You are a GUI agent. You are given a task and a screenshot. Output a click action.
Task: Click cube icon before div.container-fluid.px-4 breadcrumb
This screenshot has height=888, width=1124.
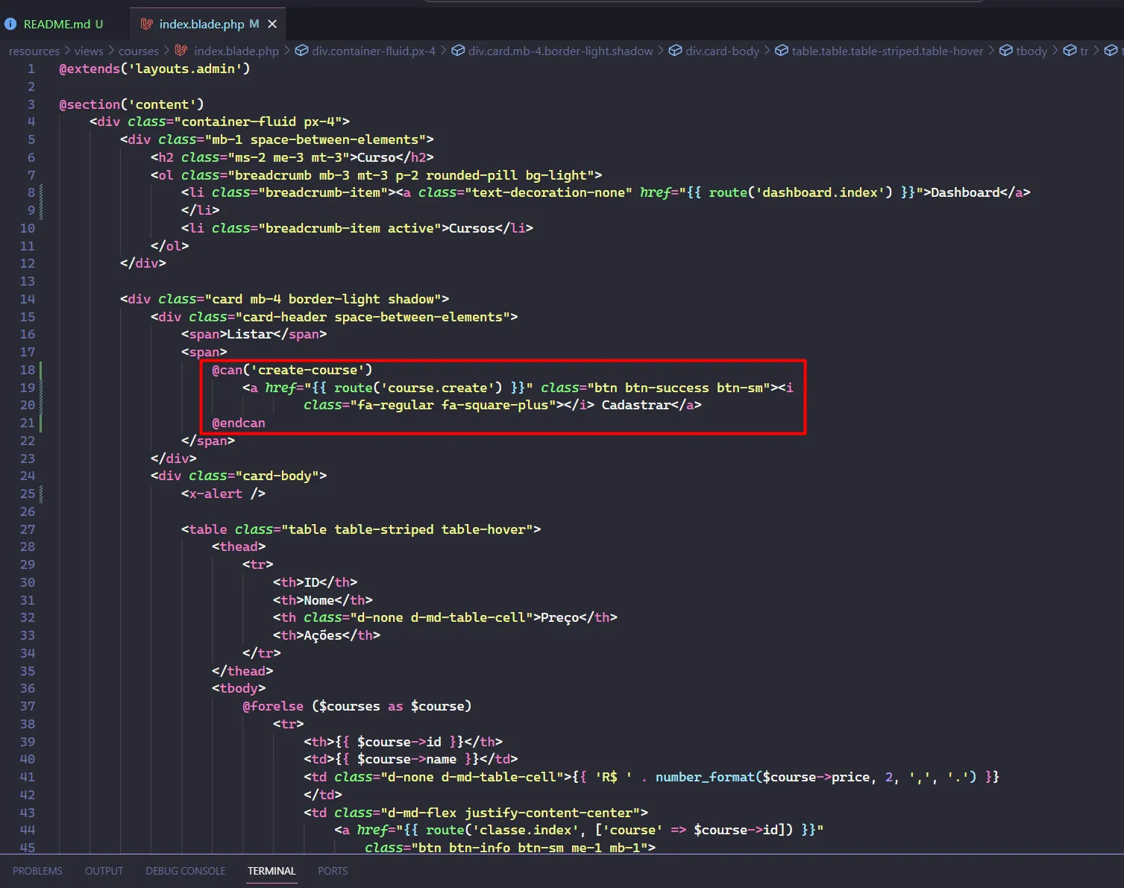[301, 51]
